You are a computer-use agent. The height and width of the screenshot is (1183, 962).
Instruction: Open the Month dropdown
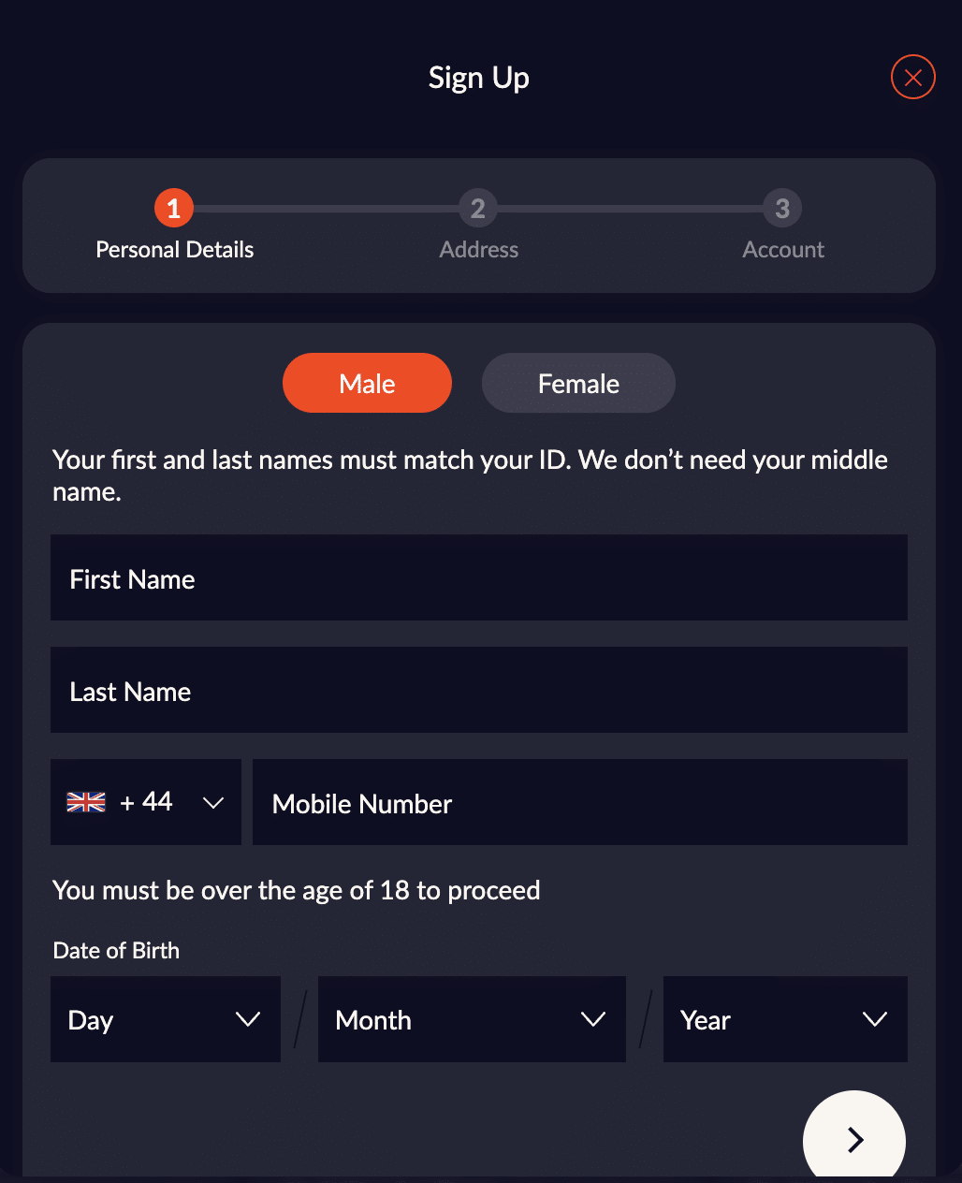click(472, 1019)
